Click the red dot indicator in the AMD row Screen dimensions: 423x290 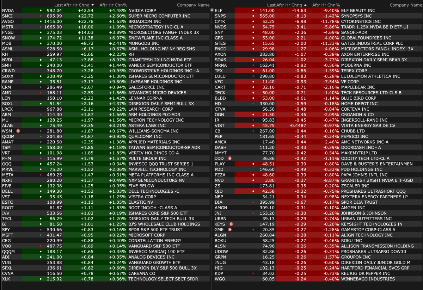[41, 93]
